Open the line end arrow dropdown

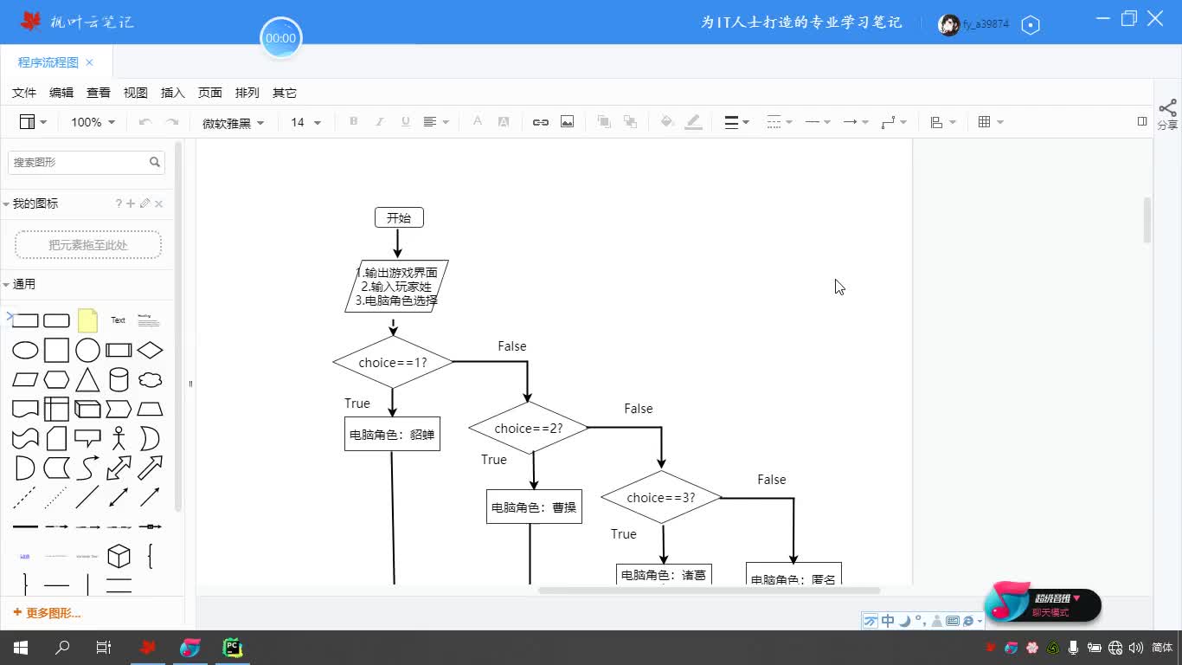[856, 122]
